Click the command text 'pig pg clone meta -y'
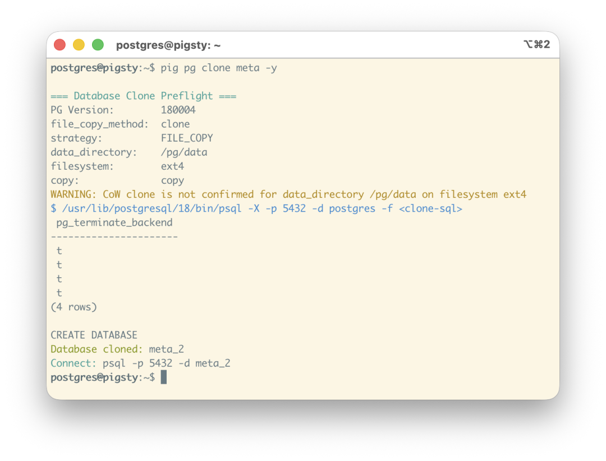606x461 pixels. pyautogui.click(x=219, y=68)
